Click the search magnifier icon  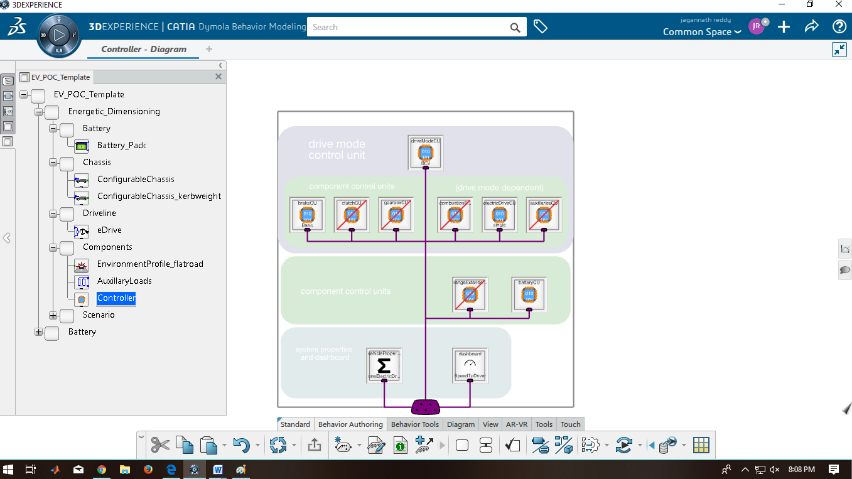(x=515, y=27)
